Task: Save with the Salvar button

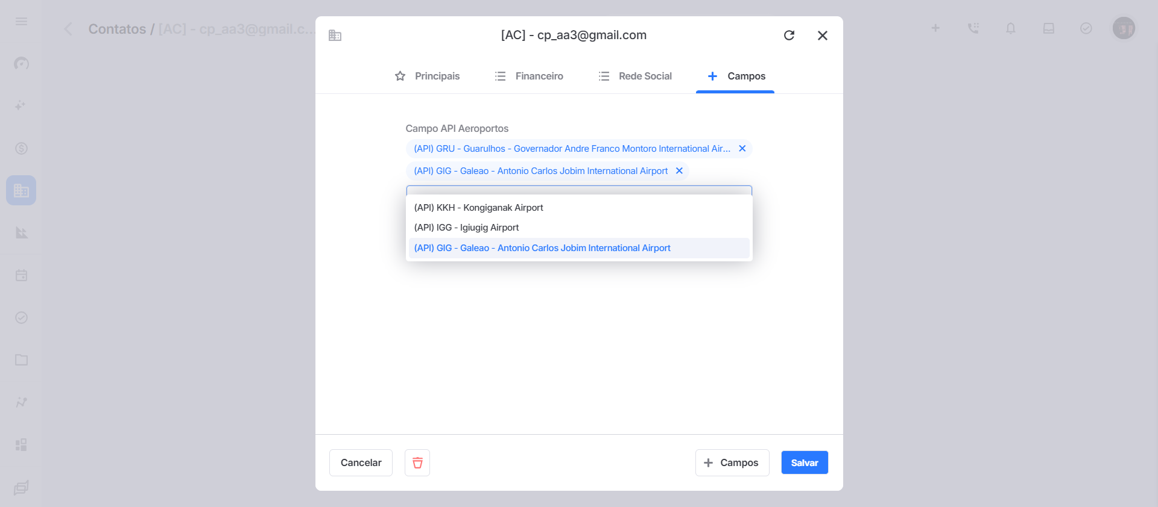Action: [805, 462]
